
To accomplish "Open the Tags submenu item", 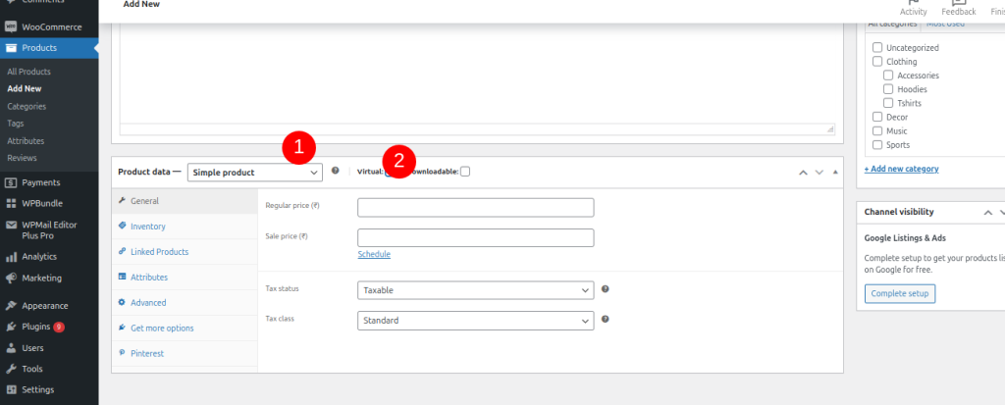I will (16, 123).
